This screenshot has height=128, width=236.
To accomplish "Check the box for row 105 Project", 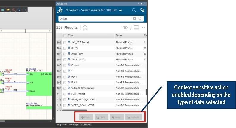I will coord(64,65).
